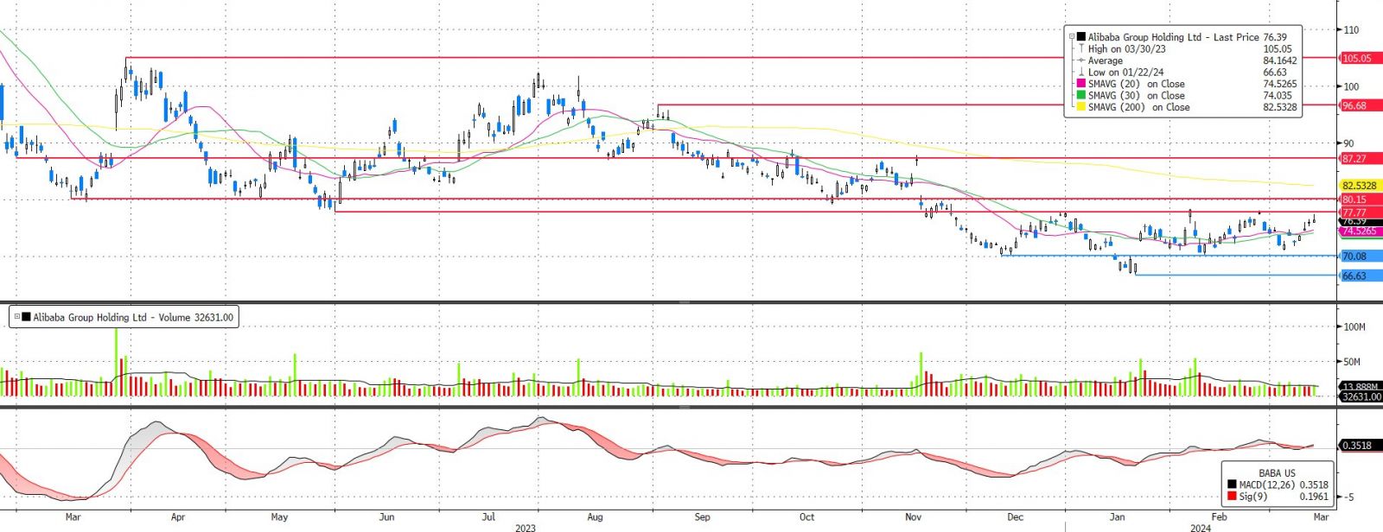This screenshot has height=532, width=1383.
Task: Expand the Alibaba Volume legend box
Action: (x=17, y=317)
